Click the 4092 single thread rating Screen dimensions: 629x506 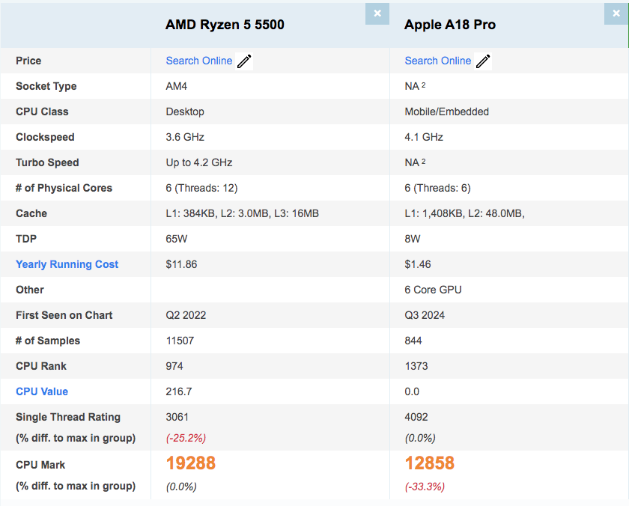[x=416, y=418]
